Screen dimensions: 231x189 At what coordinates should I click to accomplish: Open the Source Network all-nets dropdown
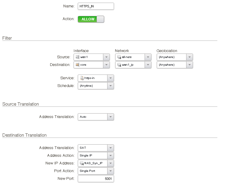pos(148,57)
